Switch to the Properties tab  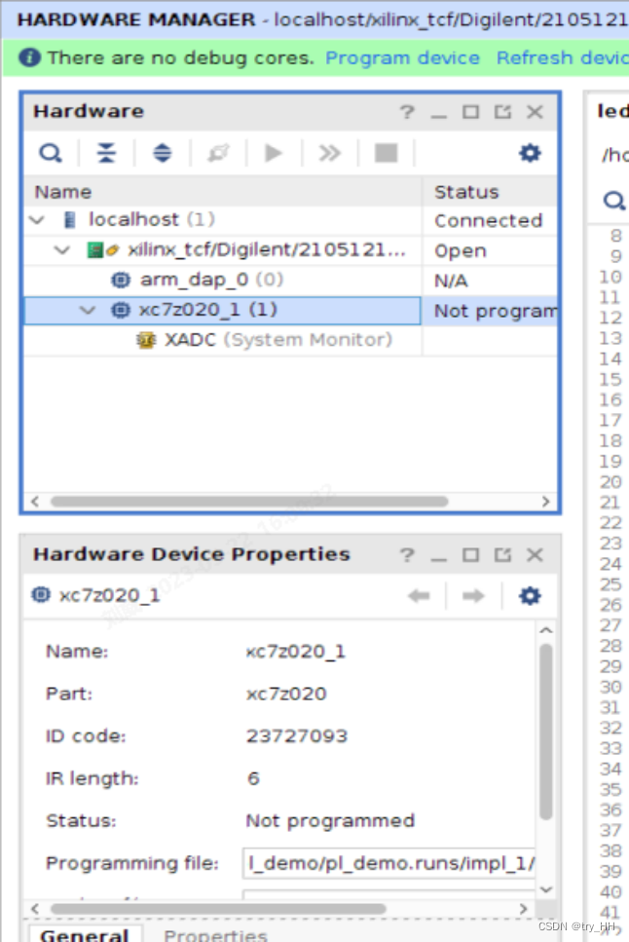(215, 935)
